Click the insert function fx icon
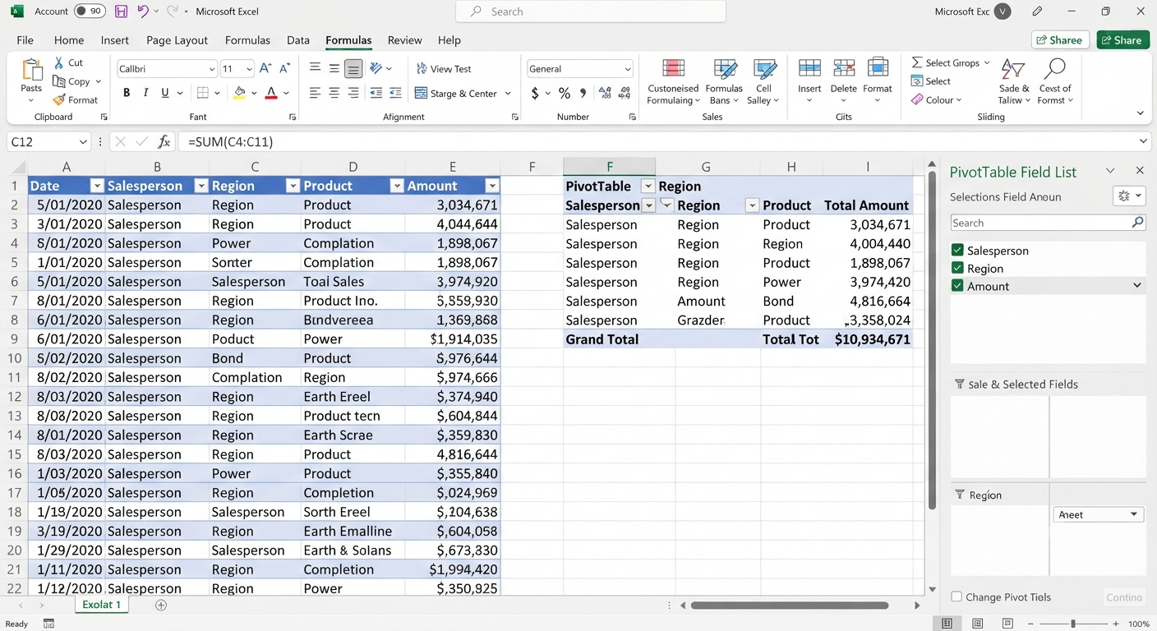This screenshot has width=1157, height=631. [164, 141]
